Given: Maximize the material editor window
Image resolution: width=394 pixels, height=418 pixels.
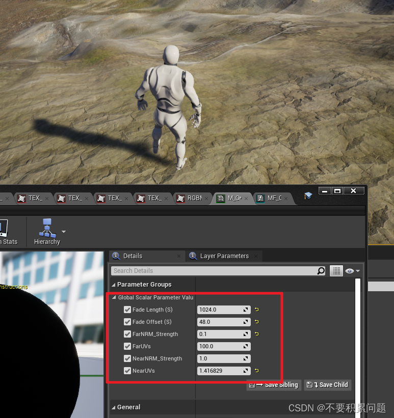Looking at the screenshot, I should [x=337, y=191].
